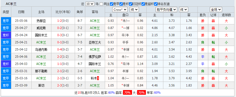Screen dimensions: 236x97
Task: Uncheck the 意杯 filter checkbox
Action: [121, 4]
